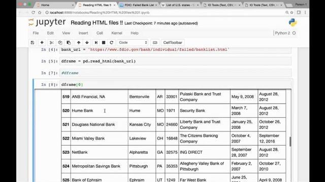Click the Python 2 kernel indicator circle
The width and height of the screenshot is (325, 182).
pos(294,33)
